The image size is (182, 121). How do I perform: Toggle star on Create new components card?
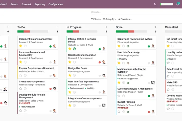coord(20,88)
